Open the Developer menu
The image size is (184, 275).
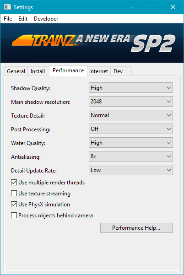(x=46, y=19)
